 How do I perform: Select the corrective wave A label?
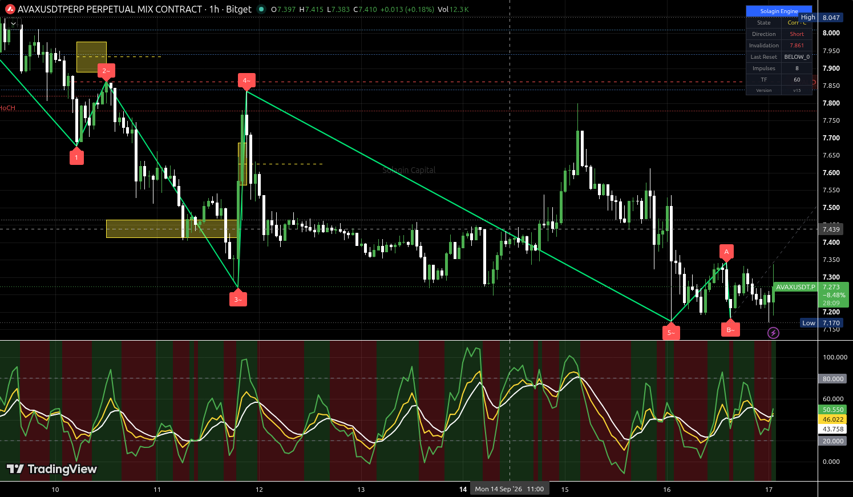726,252
